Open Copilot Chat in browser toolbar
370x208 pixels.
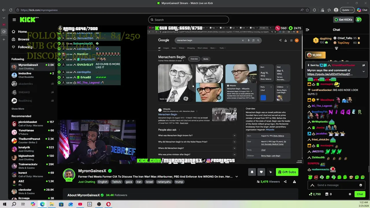[362, 10]
